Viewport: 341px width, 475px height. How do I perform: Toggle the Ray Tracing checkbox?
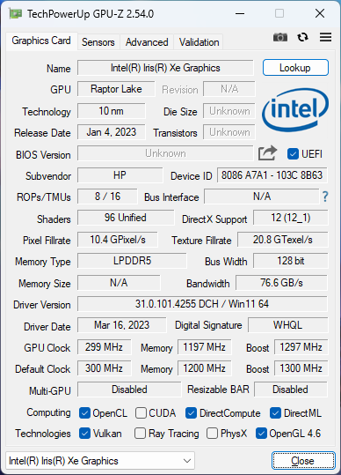(x=140, y=434)
